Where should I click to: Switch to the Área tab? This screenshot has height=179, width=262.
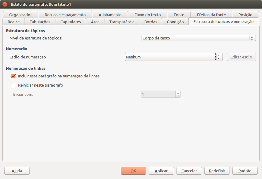tap(95, 22)
